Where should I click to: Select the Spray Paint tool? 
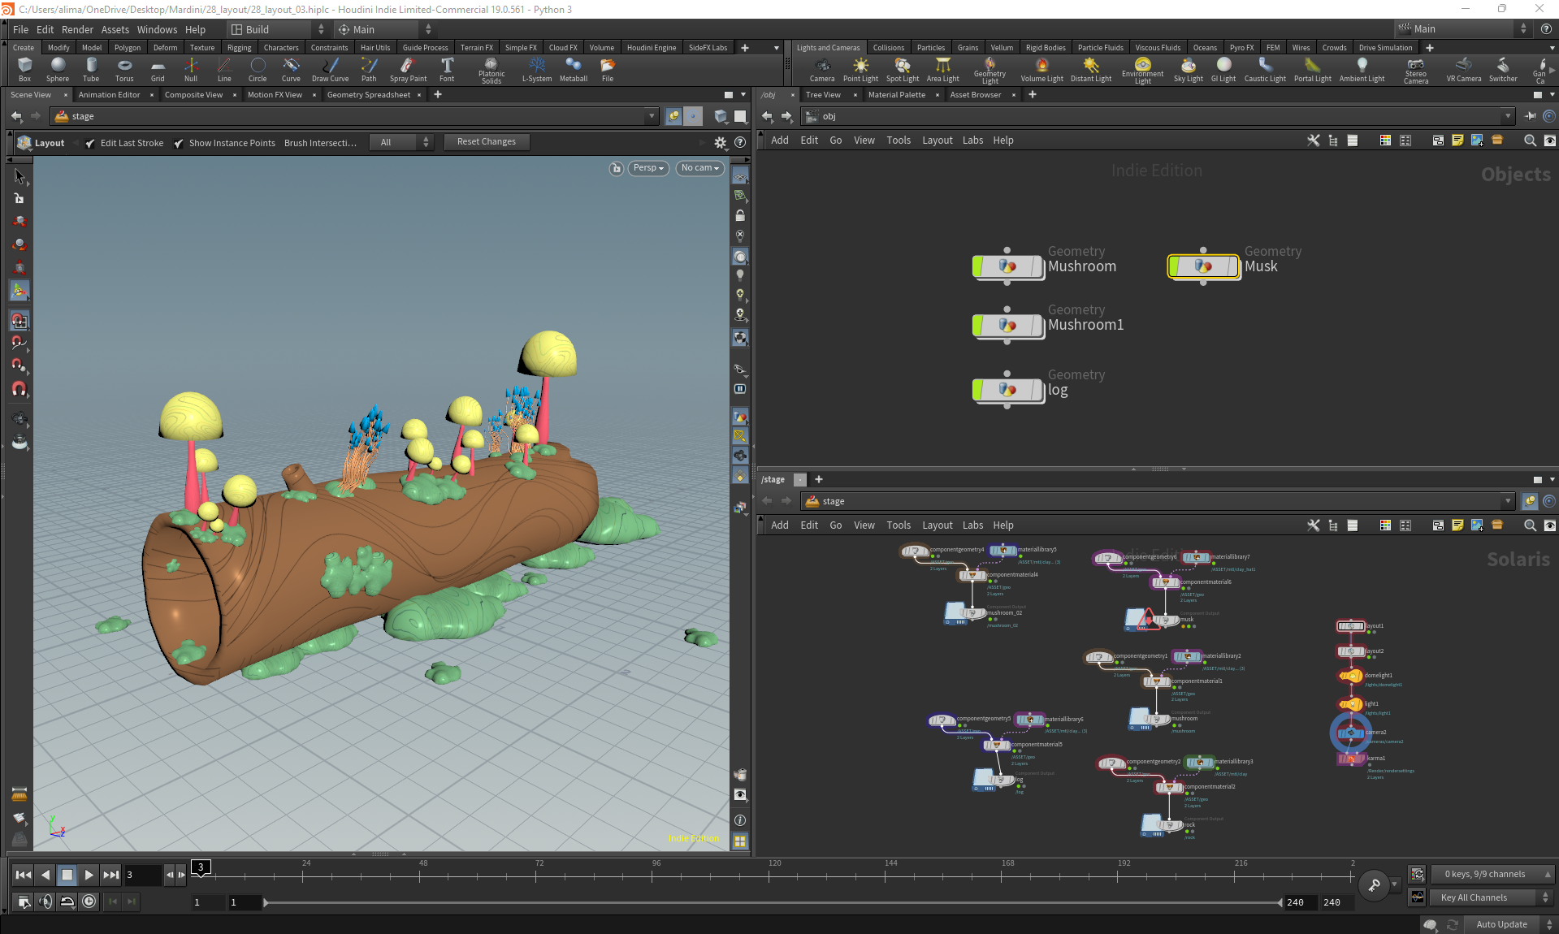click(x=408, y=70)
